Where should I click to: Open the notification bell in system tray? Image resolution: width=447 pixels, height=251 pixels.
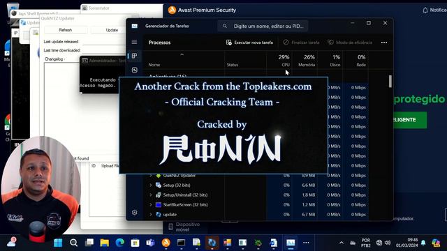click(x=423, y=243)
